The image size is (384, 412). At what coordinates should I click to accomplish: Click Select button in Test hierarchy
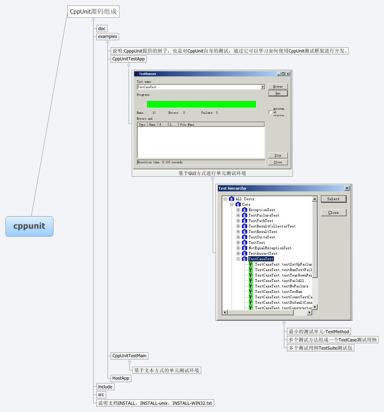coord(334,199)
